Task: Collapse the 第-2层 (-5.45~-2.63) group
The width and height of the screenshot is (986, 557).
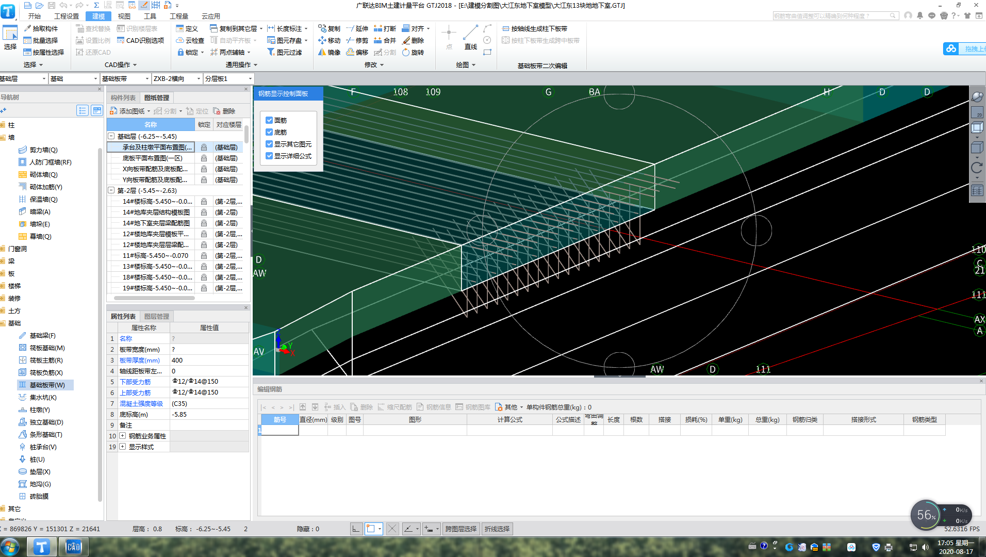Action: (x=111, y=190)
